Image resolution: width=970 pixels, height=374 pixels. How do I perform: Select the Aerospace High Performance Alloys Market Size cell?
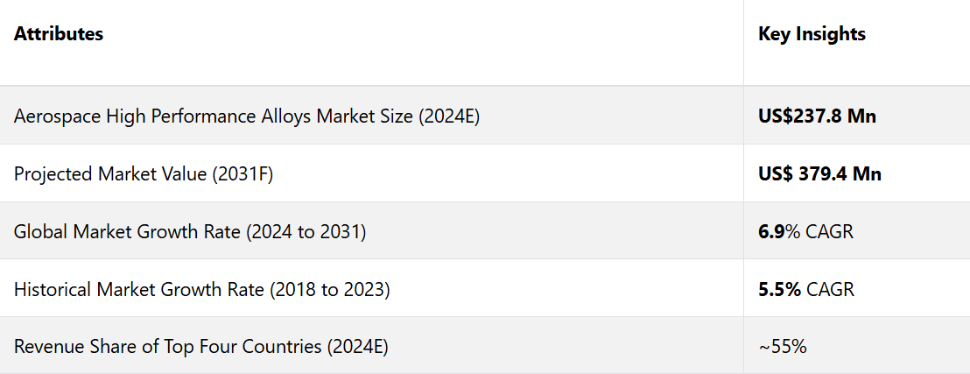(x=247, y=116)
